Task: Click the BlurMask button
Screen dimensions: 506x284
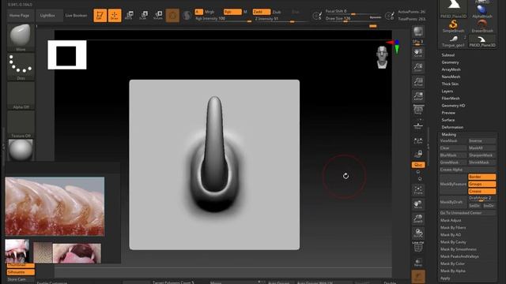Action: pyautogui.click(x=453, y=155)
